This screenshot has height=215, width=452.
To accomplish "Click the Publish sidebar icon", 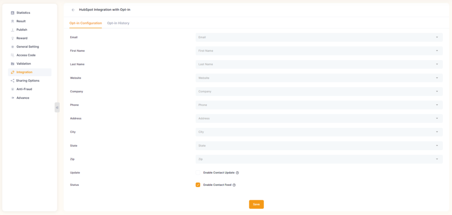I will click(x=12, y=30).
